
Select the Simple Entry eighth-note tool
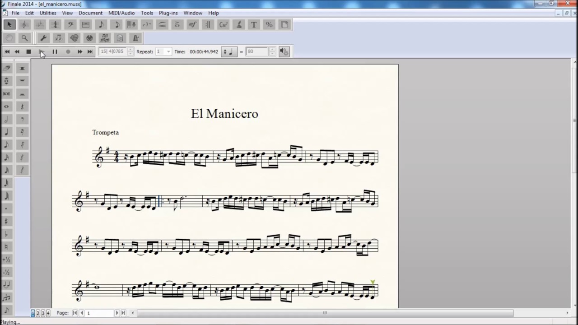point(101,25)
